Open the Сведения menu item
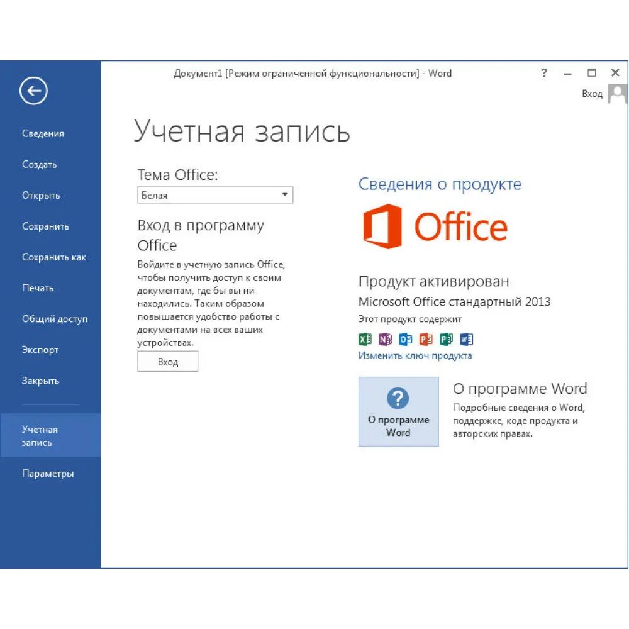The width and height of the screenshot is (629, 629). 43,133
